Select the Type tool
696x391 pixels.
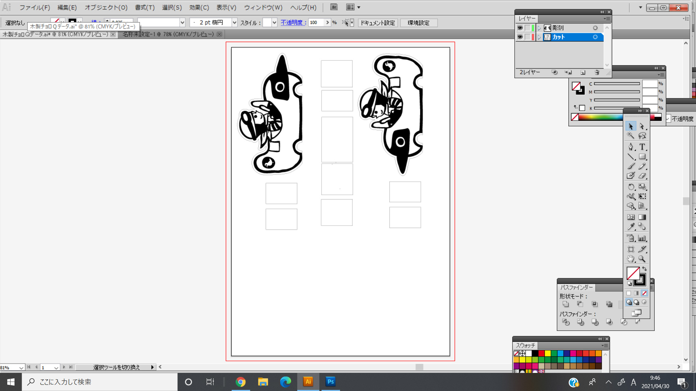pyautogui.click(x=642, y=147)
